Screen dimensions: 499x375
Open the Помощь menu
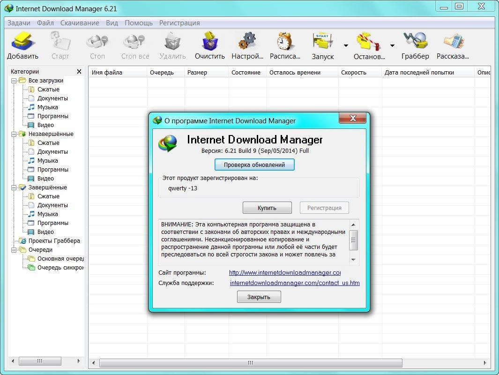(138, 23)
